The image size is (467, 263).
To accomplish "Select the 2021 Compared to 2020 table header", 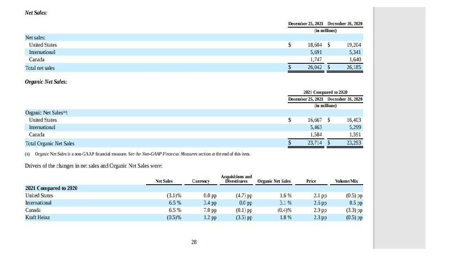I will pos(325,92).
